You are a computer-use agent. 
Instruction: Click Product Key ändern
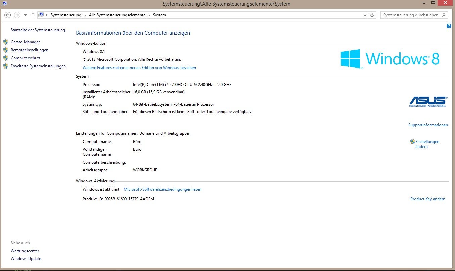point(428,199)
